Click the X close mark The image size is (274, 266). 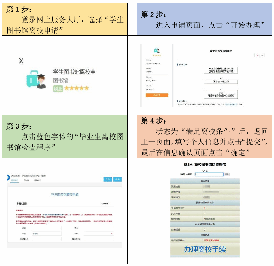tap(21, 61)
